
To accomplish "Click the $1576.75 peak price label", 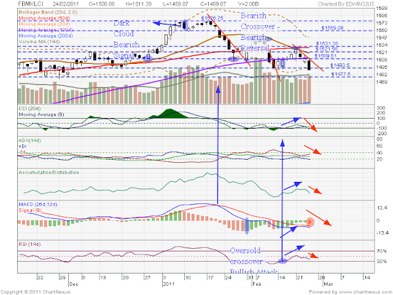I will click(212, 18).
